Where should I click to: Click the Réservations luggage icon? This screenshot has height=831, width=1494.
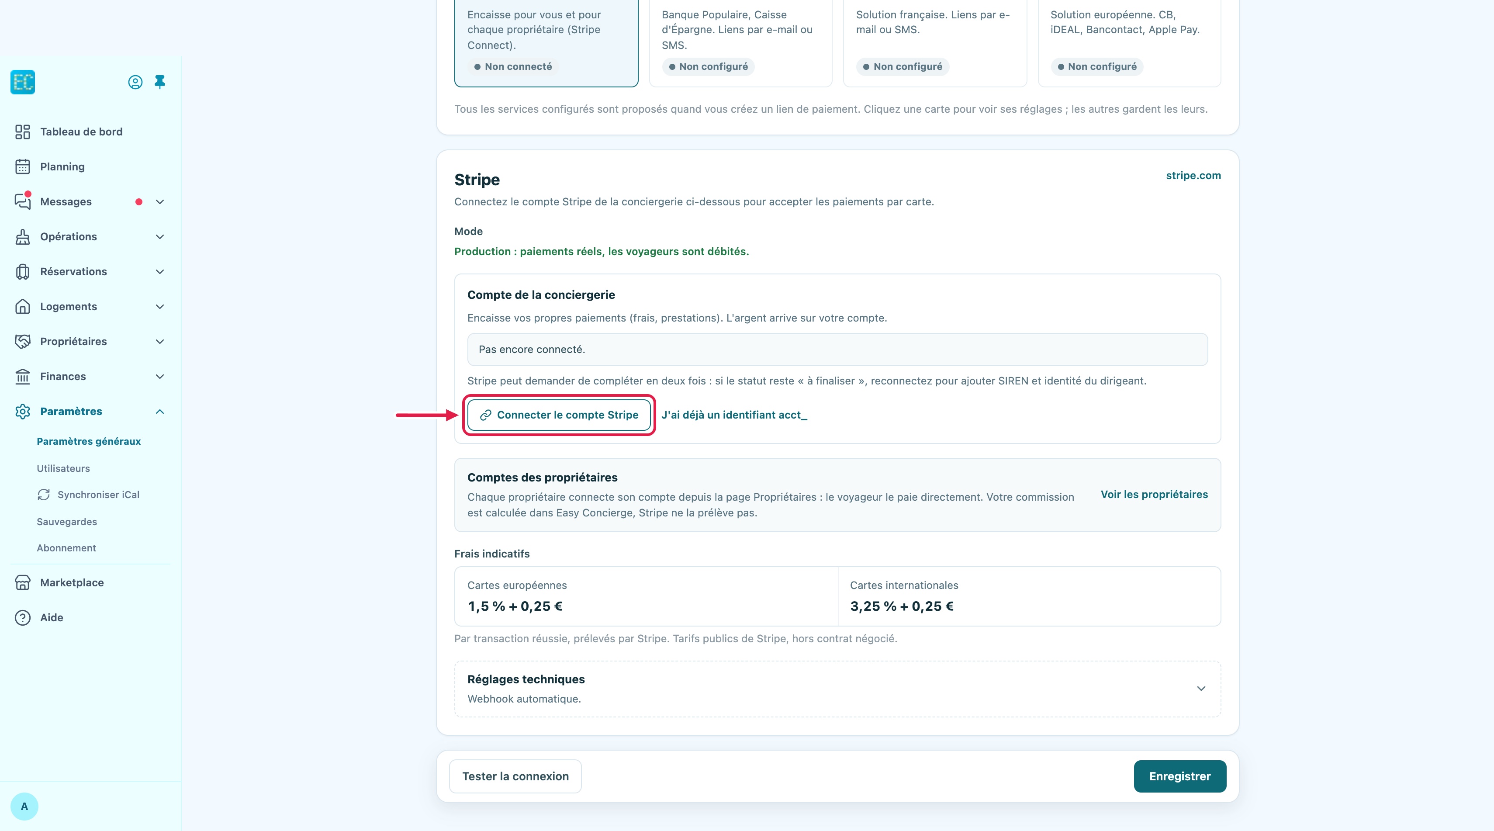click(x=23, y=271)
